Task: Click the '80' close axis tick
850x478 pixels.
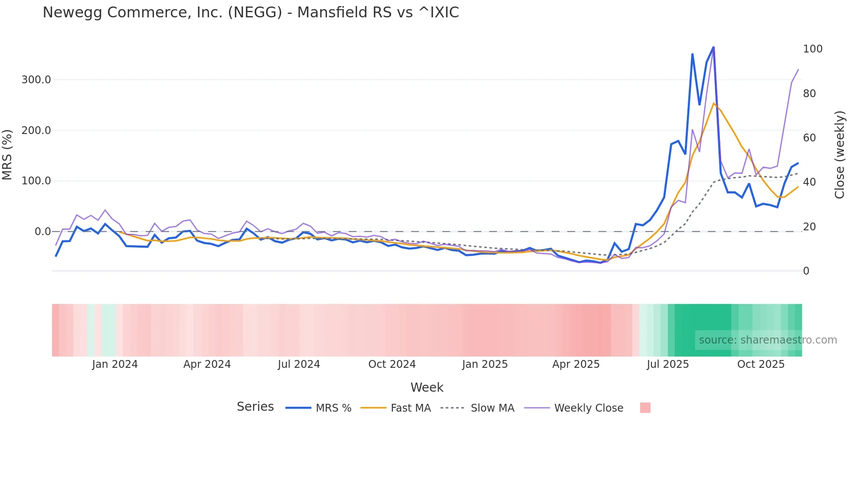Action: 809,94
